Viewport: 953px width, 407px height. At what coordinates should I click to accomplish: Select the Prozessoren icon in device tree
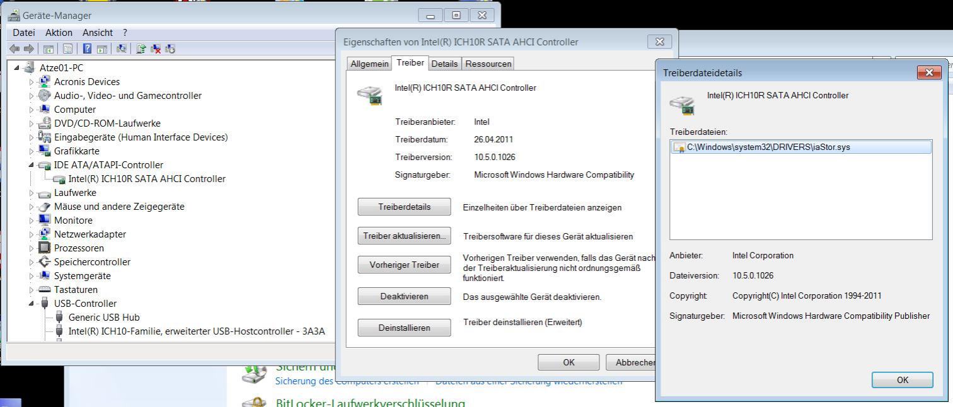pyautogui.click(x=44, y=248)
